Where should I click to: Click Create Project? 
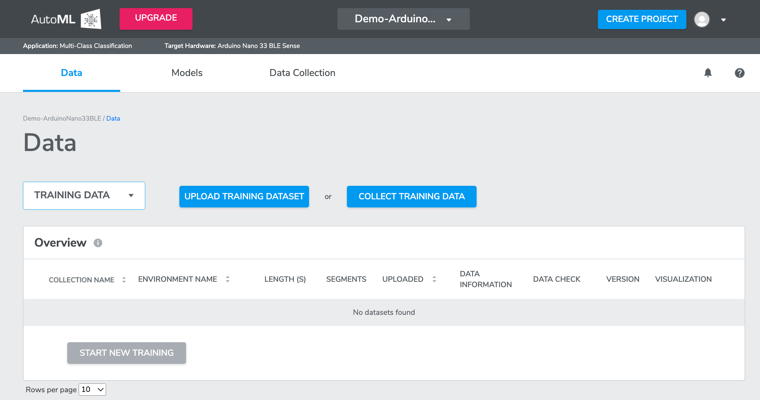coord(642,19)
